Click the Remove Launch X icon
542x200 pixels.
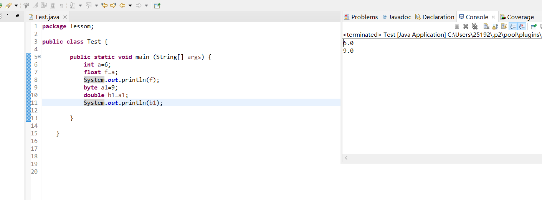pyautogui.click(x=466, y=26)
